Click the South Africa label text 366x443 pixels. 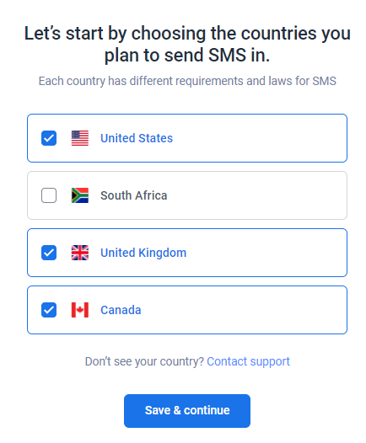134,195
